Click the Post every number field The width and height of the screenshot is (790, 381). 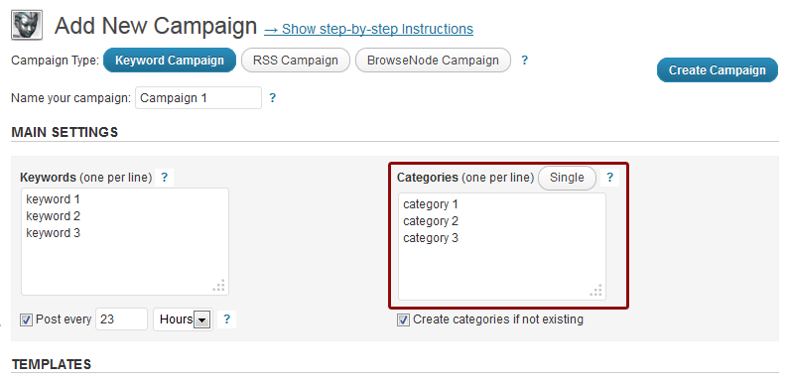[x=121, y=319]
